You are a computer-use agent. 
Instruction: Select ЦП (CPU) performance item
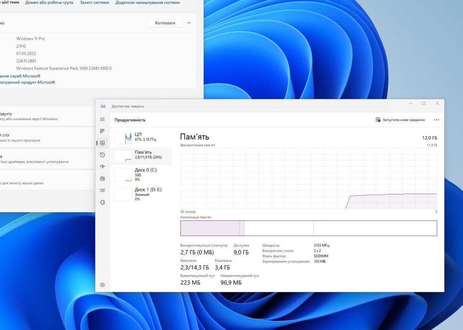[x=141, y=138]
